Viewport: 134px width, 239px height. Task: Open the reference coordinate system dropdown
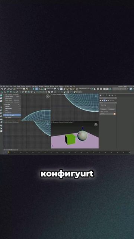coord(50,89)
